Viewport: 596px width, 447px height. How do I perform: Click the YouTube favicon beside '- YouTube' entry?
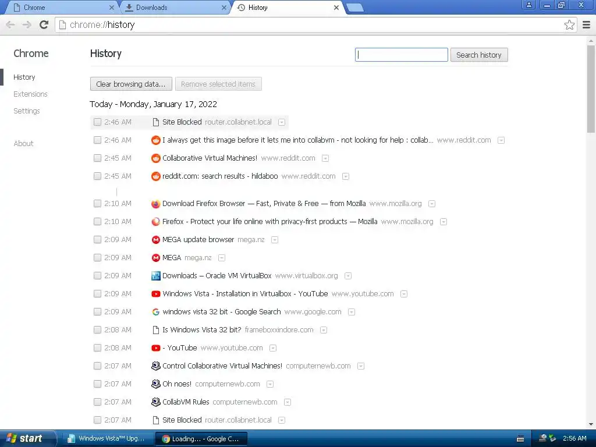[x=156, y=348]
